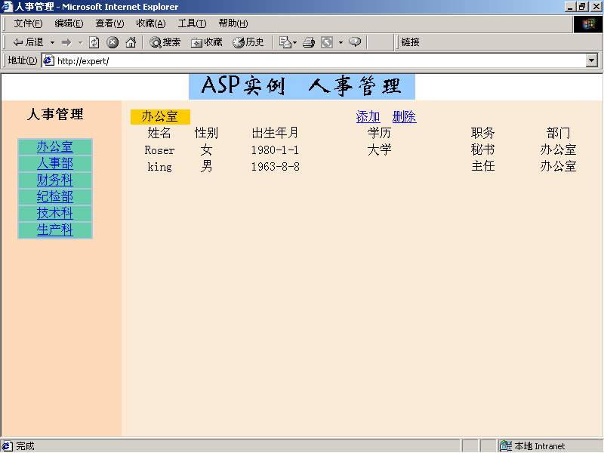
Task: Click the ASP实例 人事管理 banner image
Action: tap(301, 87)
